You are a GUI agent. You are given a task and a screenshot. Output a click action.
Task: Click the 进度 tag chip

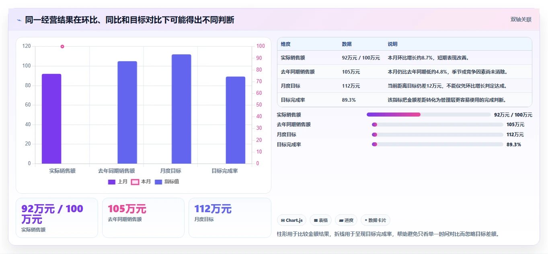pos(346,220)
